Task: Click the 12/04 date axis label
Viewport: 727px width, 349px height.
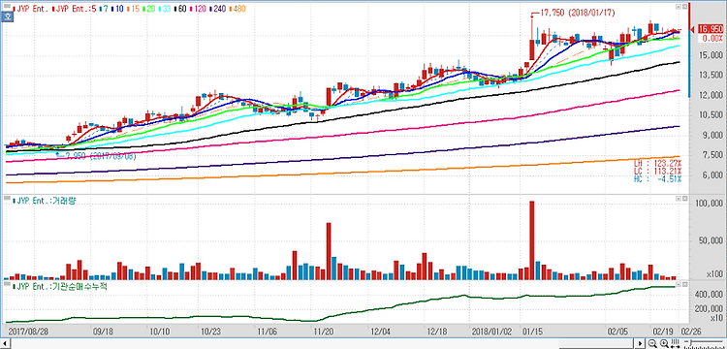Action: [381, 332]
